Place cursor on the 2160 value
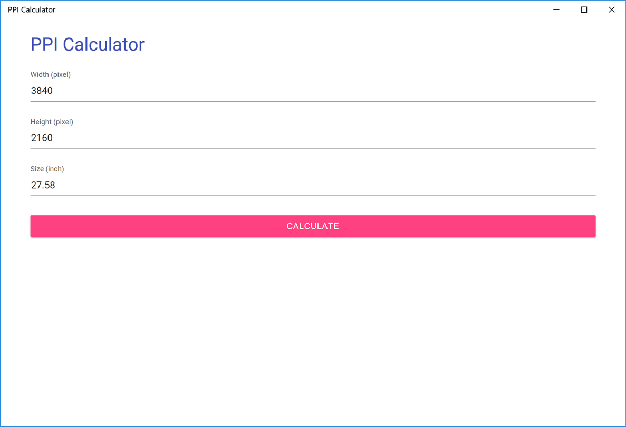The width and height of the screenshot is (626, 427). click(x=42, y=138)
